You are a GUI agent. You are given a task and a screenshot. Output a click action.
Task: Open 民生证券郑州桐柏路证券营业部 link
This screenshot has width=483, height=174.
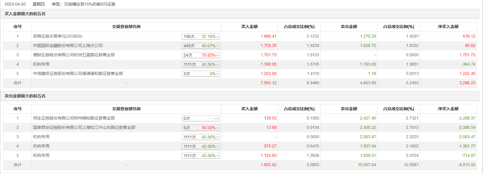point(74,118)
